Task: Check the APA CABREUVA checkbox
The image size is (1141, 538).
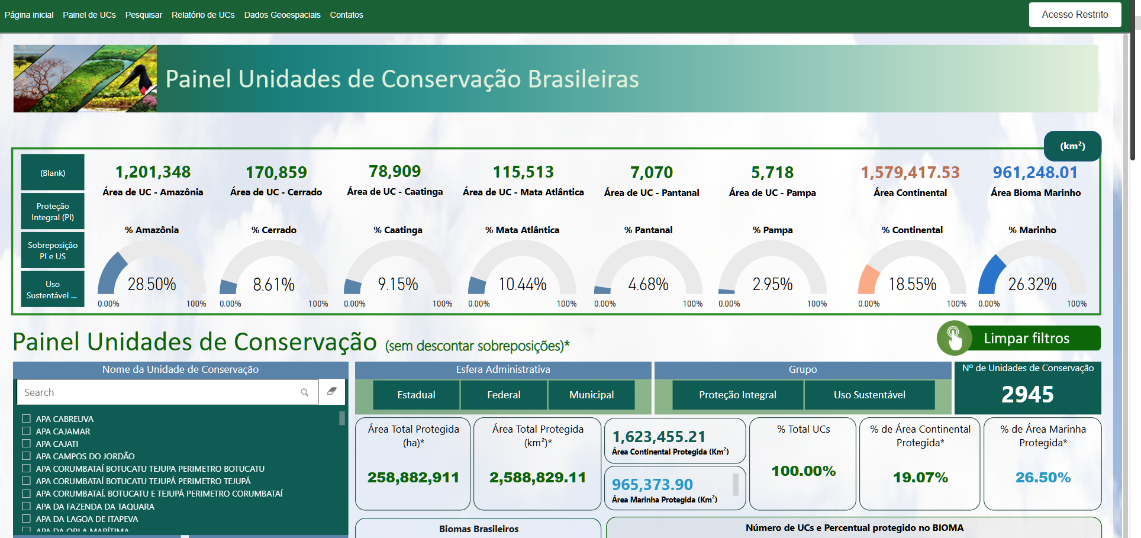Action: pos(26,418)
